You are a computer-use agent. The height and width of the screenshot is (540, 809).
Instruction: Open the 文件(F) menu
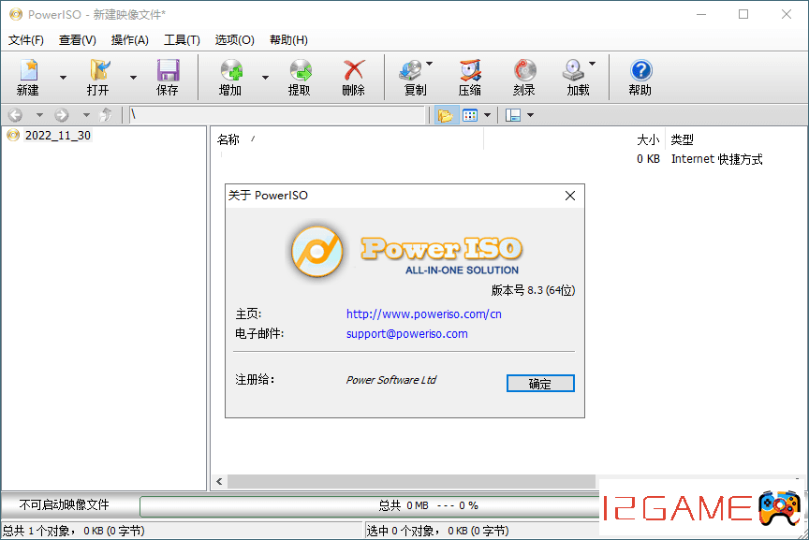(x=26, y=40)
